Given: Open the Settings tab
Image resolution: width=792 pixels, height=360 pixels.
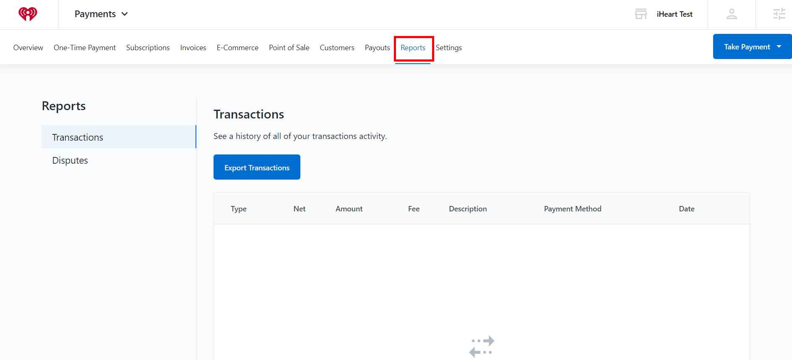Looking at the screenshot, I should click(x=449, y=48).
